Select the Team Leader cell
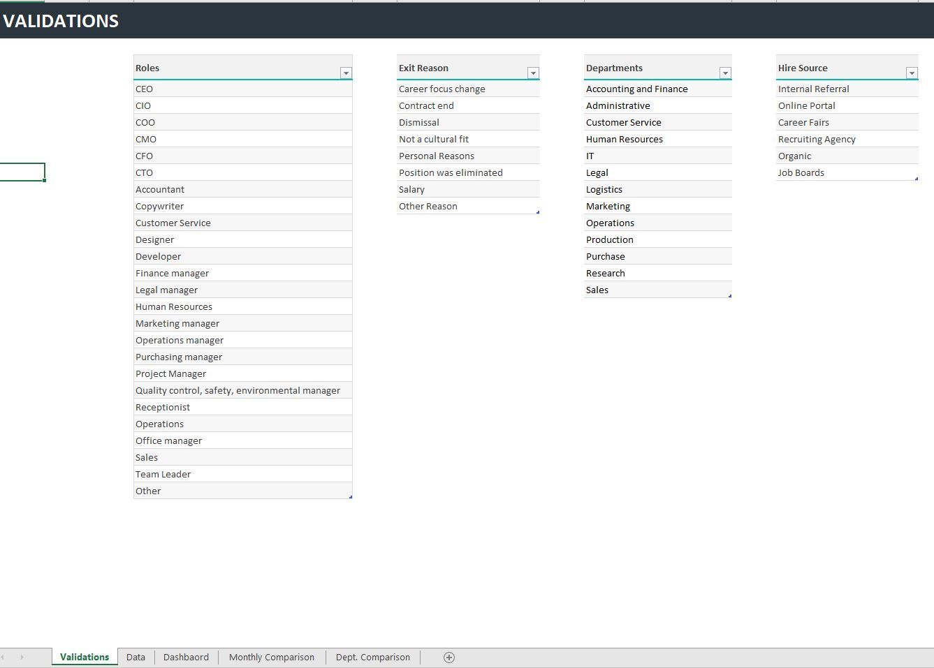Image resolution: width=934 pixels, height=668 pixels. pyautogui.click(x=243, y=474)
